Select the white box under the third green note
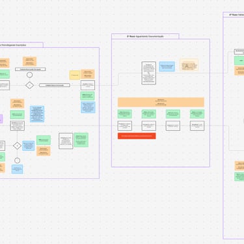 [173, 126]
